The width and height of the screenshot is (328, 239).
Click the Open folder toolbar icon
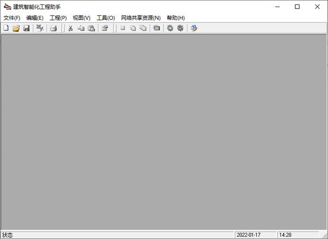click(16, 28)
